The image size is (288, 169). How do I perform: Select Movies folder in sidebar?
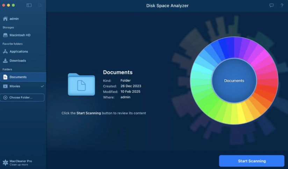(23, 86)
